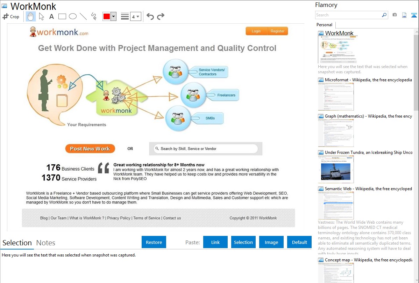
Task: Click the line thickness icon
Action: tap(125, 16)
